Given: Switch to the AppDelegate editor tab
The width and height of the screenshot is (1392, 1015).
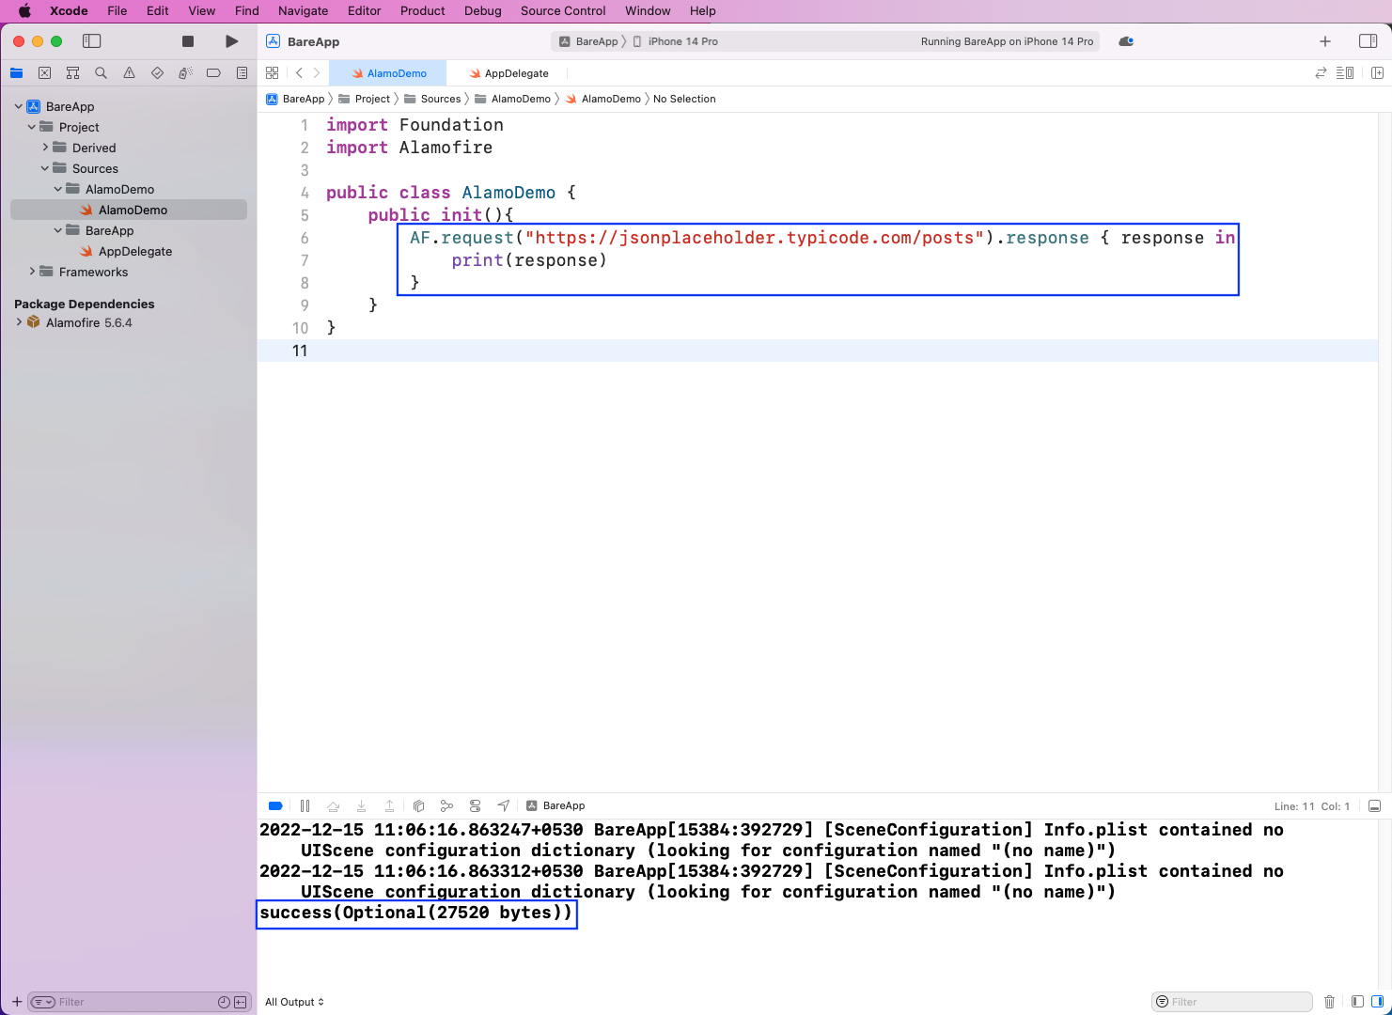Looking at the screenshot, I should click(508, 73).
